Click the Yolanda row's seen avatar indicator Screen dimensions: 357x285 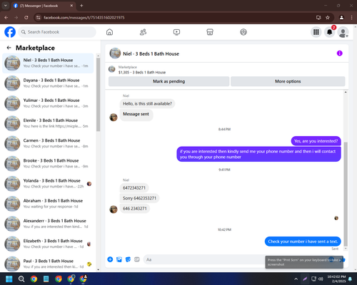click(89, 184)
